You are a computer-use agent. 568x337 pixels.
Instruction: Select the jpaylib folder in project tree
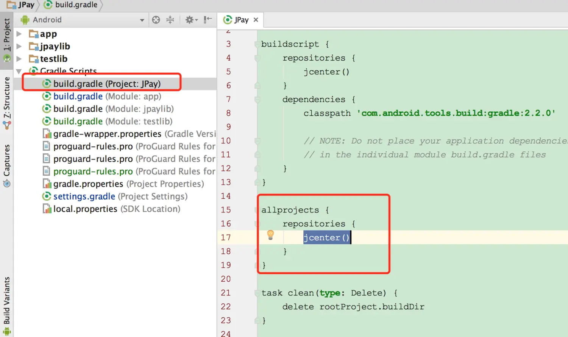pyautogui.click(x=50, y=46)
